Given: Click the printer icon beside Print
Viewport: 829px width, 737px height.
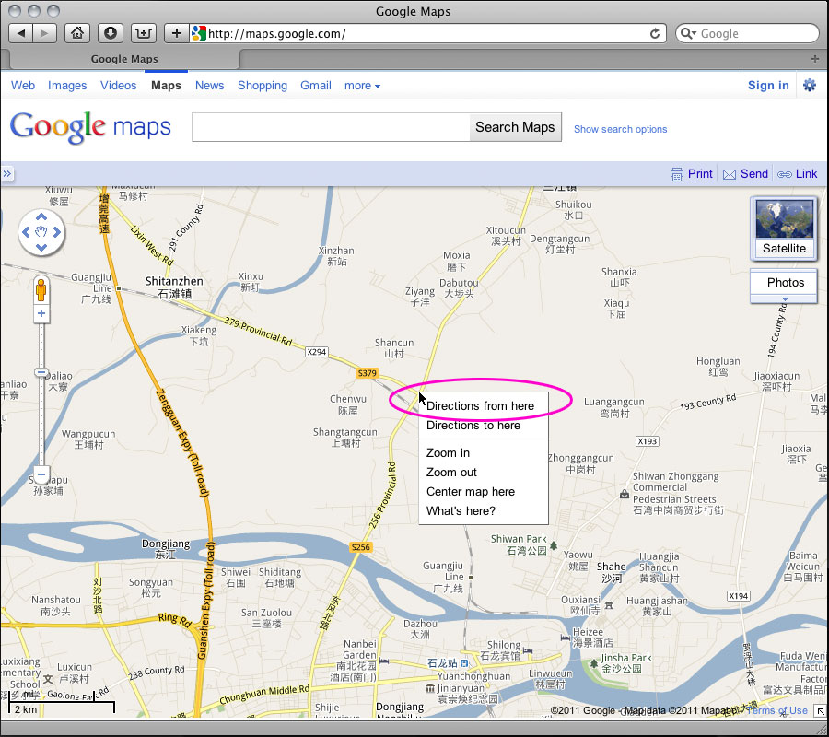Looking at the screenshot, I should 677,174.
